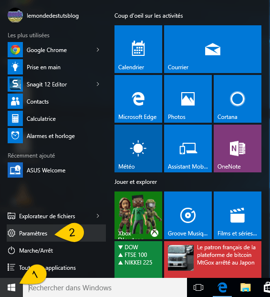
Task: Show all applications list
Action: click(x=56, y=268)
